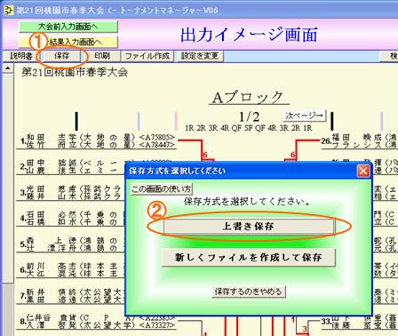Go to next page with 次ページ→
The width and height of the screenshot is (398, 336).
[304, 116]
